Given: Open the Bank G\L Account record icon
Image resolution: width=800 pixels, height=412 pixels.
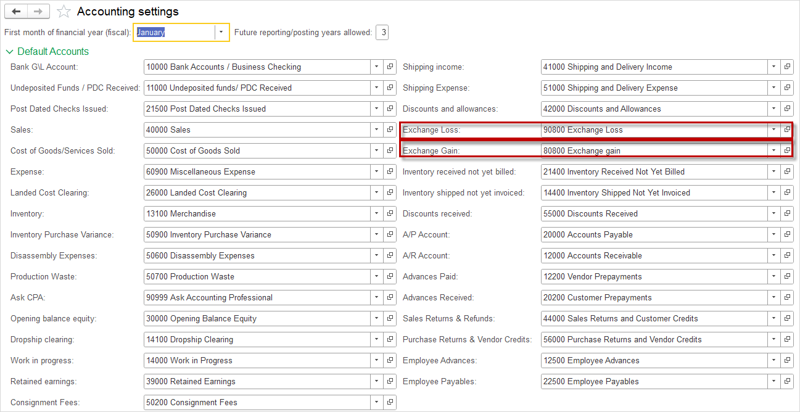Looking at the screenshot, I should pos(390,67).
